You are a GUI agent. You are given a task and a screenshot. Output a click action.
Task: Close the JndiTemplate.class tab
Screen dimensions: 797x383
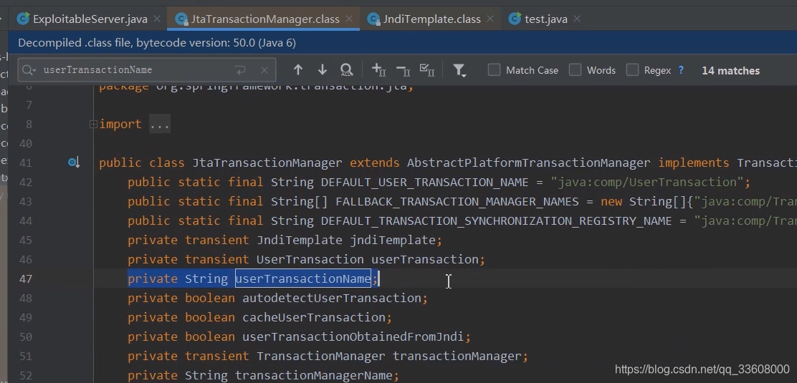coord(490,19)
